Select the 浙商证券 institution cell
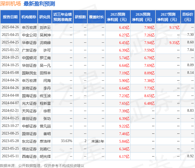The width and height of the screenshot is (195, 168). (x=29, y=88)
